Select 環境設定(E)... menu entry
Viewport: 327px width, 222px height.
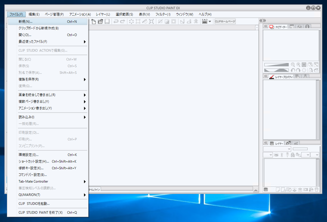click(x=48, y=155)
